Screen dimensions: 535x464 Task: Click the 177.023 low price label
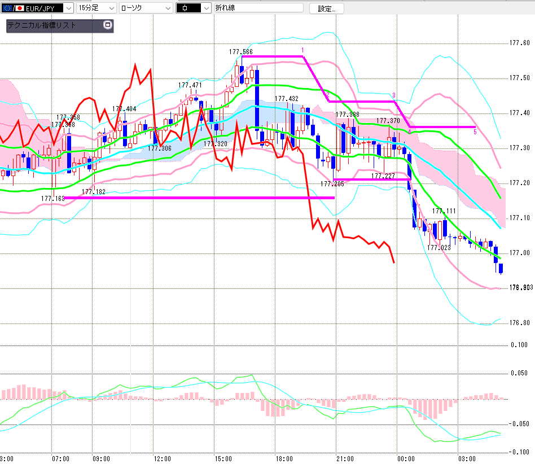pos(439,248)
